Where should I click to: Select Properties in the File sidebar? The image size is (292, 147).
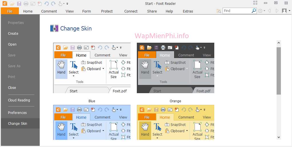pos(20,23)
